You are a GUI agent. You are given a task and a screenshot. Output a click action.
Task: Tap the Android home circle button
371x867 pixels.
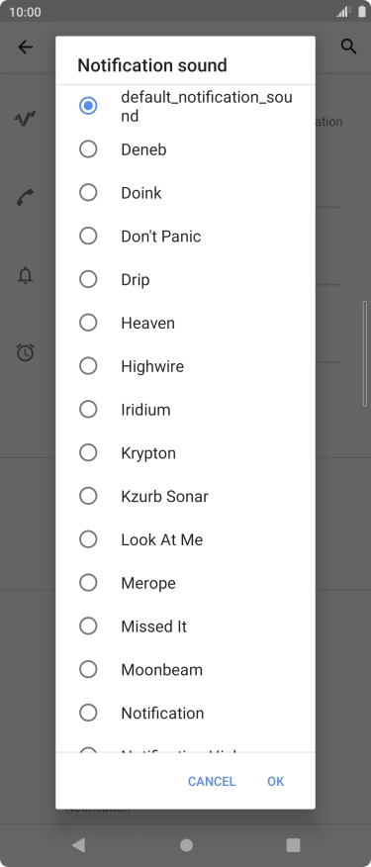pyautogui.click(x=187, y=845)
